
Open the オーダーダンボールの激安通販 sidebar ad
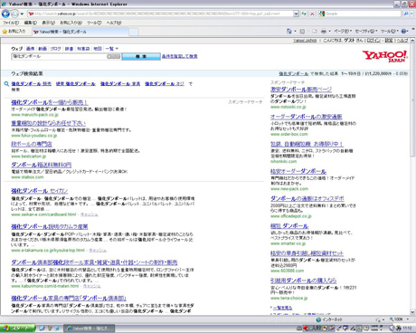pyautogui.click(x=307, y=117)
